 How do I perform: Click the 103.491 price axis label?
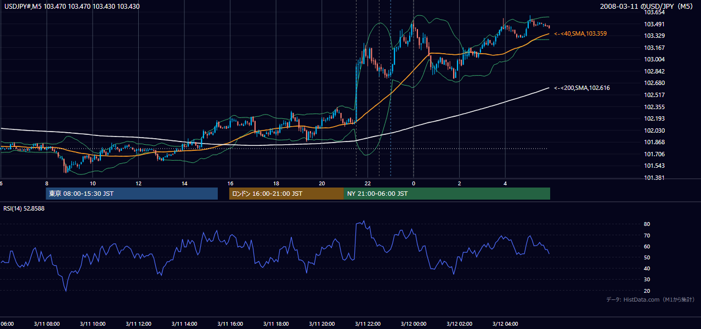(x=654, y=24)
